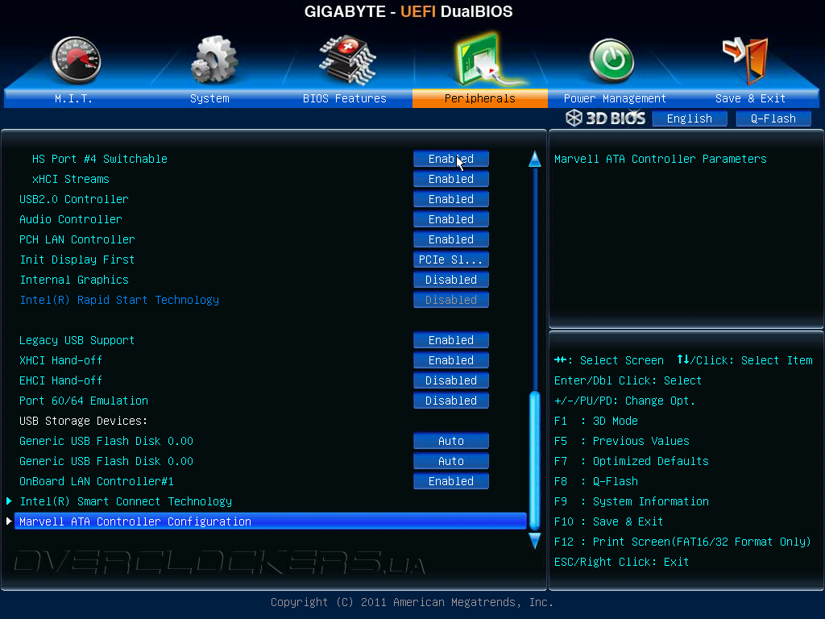Change HS Port #4 Switchable value
This screenshot has height=619, width=825.
pyautogui.click(x=451, y=159)
